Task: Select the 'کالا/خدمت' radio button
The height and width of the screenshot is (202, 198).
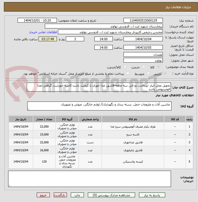Action: (x=125, y=67)
